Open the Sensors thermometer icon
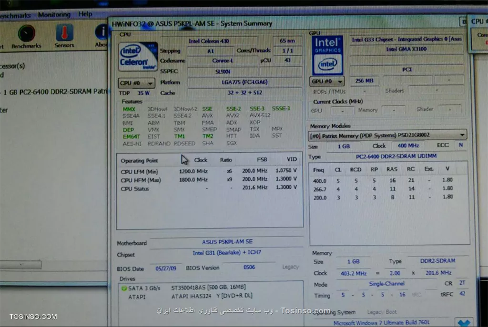This screenshot has height=327, width=488. point(65,33)
